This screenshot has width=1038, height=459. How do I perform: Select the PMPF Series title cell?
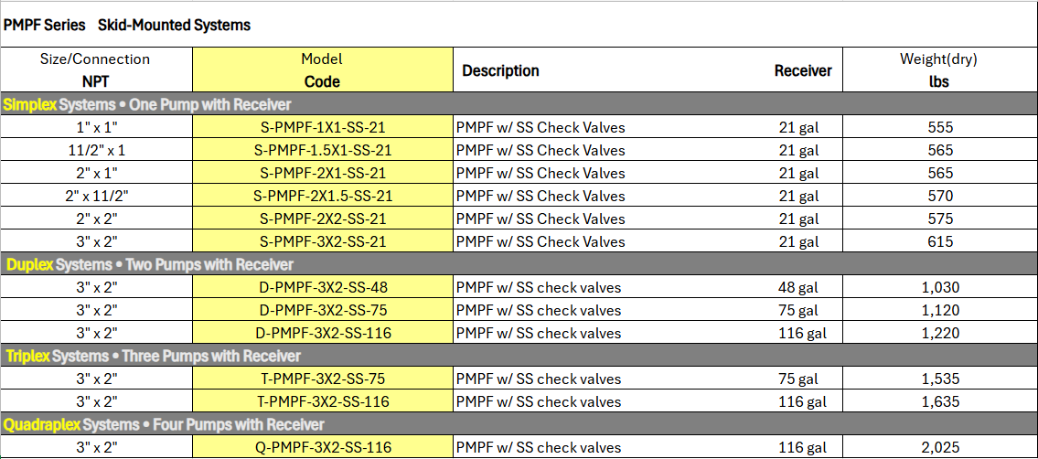coord(127,26)
